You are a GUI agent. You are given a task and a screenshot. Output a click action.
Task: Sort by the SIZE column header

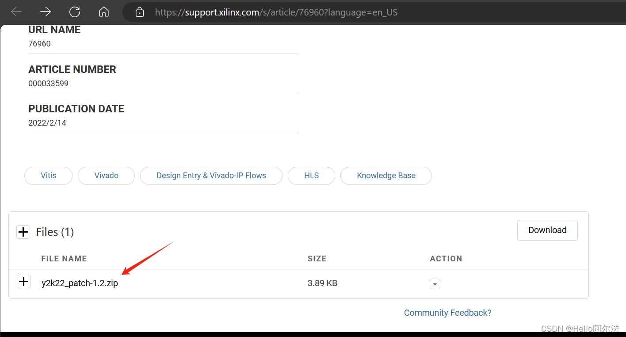317,259
